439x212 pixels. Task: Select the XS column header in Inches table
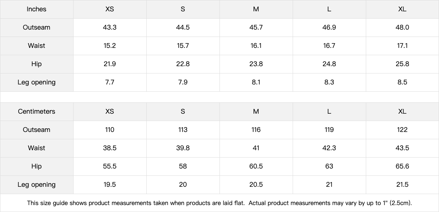(110, 9)
